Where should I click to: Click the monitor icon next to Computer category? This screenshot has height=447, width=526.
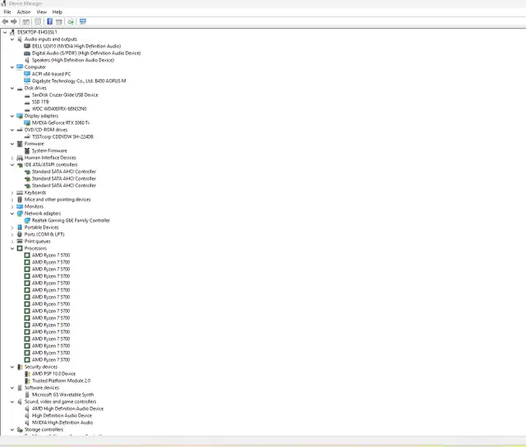20,67
